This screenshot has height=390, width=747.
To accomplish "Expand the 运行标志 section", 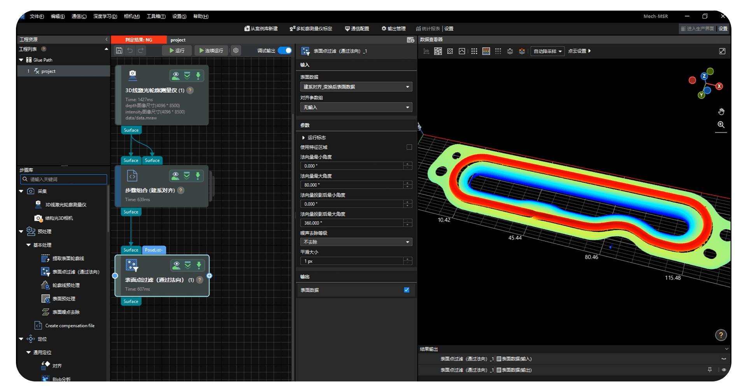I will click(303, 138).
